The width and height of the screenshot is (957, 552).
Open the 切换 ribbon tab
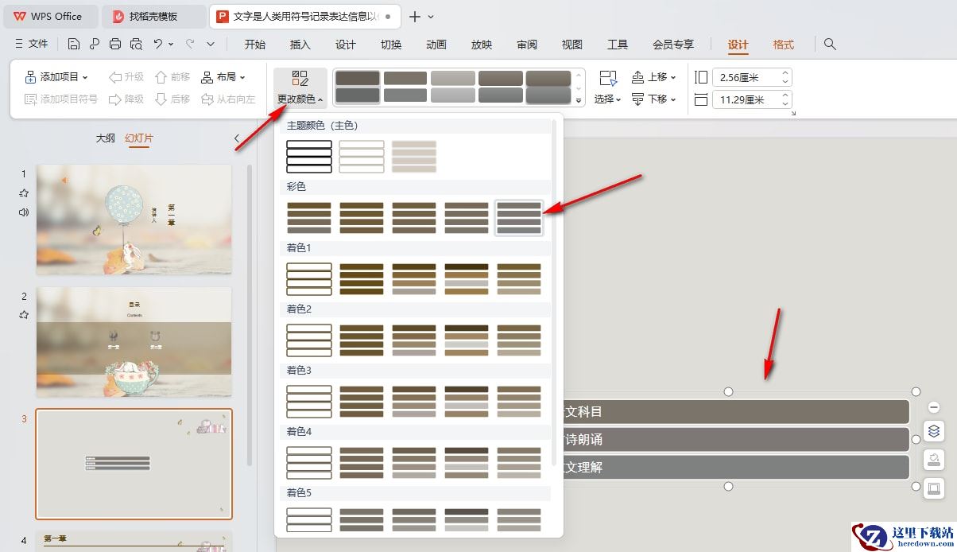pos(391,45)
